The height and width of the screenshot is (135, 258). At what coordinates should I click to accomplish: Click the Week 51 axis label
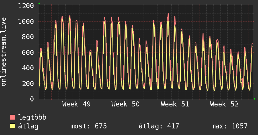[x=175, y=104]
